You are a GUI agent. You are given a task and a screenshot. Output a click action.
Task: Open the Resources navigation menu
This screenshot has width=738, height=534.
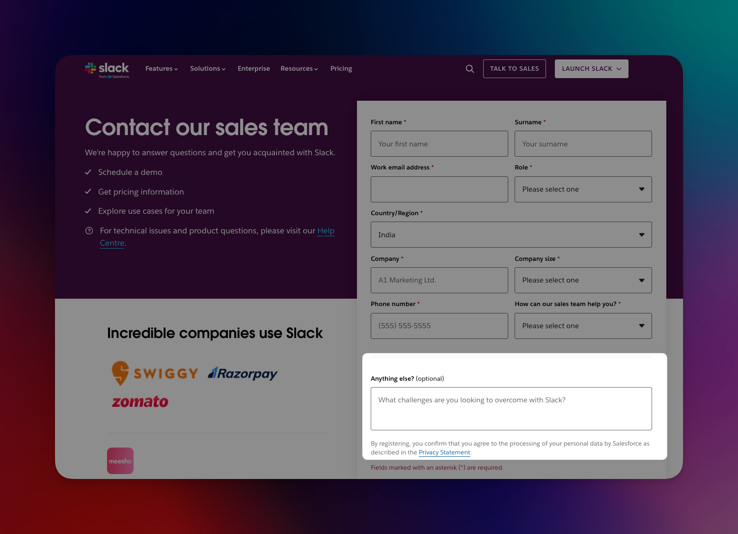(299, 69)
